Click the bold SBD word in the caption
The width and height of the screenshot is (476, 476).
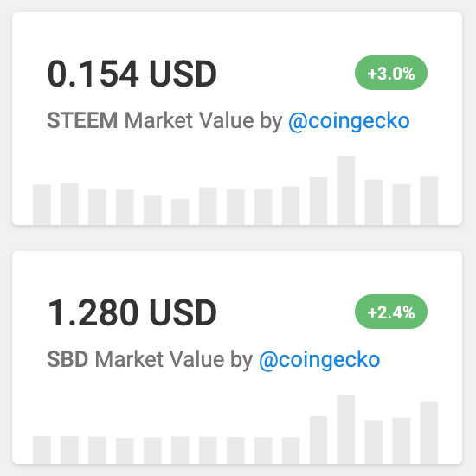[x=68, y=359]
